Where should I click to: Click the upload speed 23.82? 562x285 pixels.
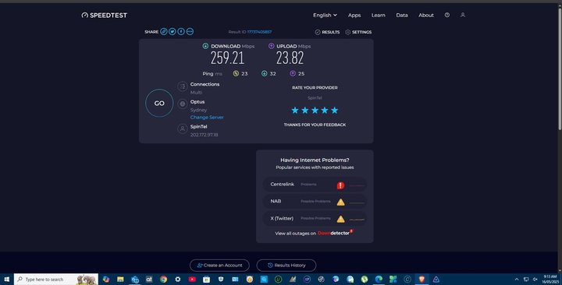(290, 58)
